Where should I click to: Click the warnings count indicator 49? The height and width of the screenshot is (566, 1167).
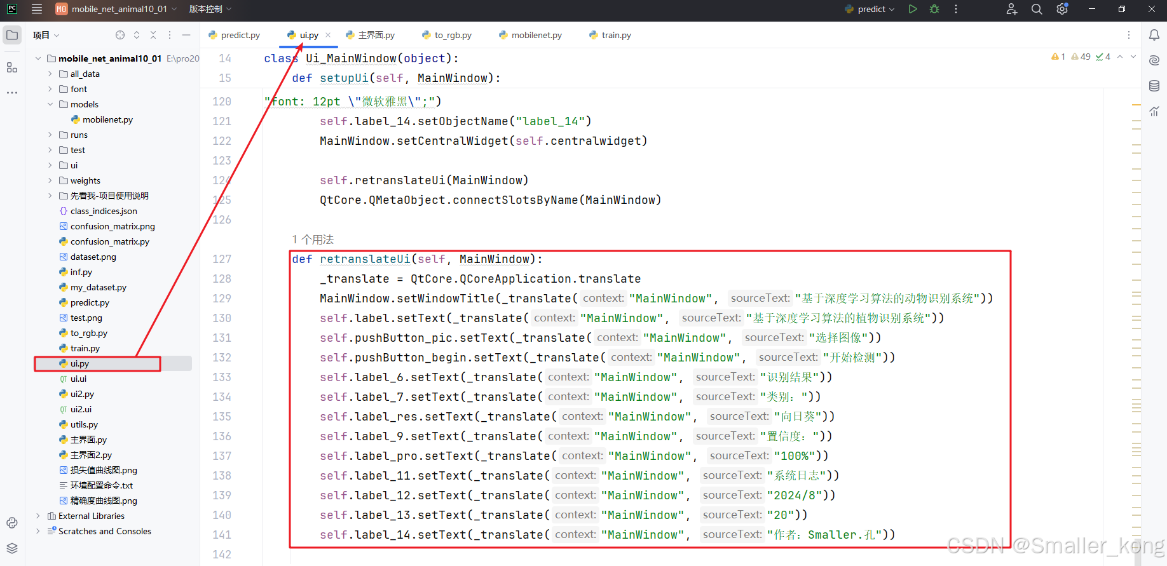(x=1081, y=57)
